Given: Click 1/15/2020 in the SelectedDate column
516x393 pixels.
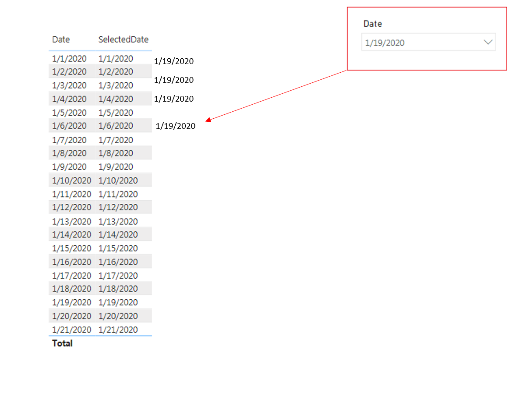Looking at the screenshot, I should [x=118, y=248].
